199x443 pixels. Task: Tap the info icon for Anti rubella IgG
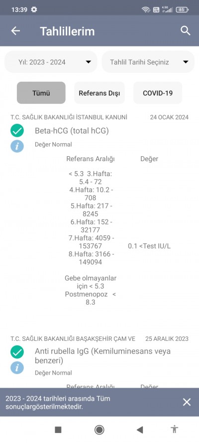pyautogui.click(x=17, y=368)
